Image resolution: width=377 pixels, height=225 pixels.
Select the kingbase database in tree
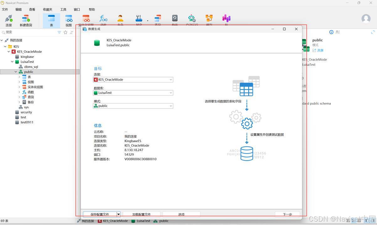coord(27,57)
